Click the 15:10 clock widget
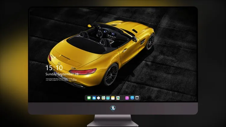 point(54,68)
